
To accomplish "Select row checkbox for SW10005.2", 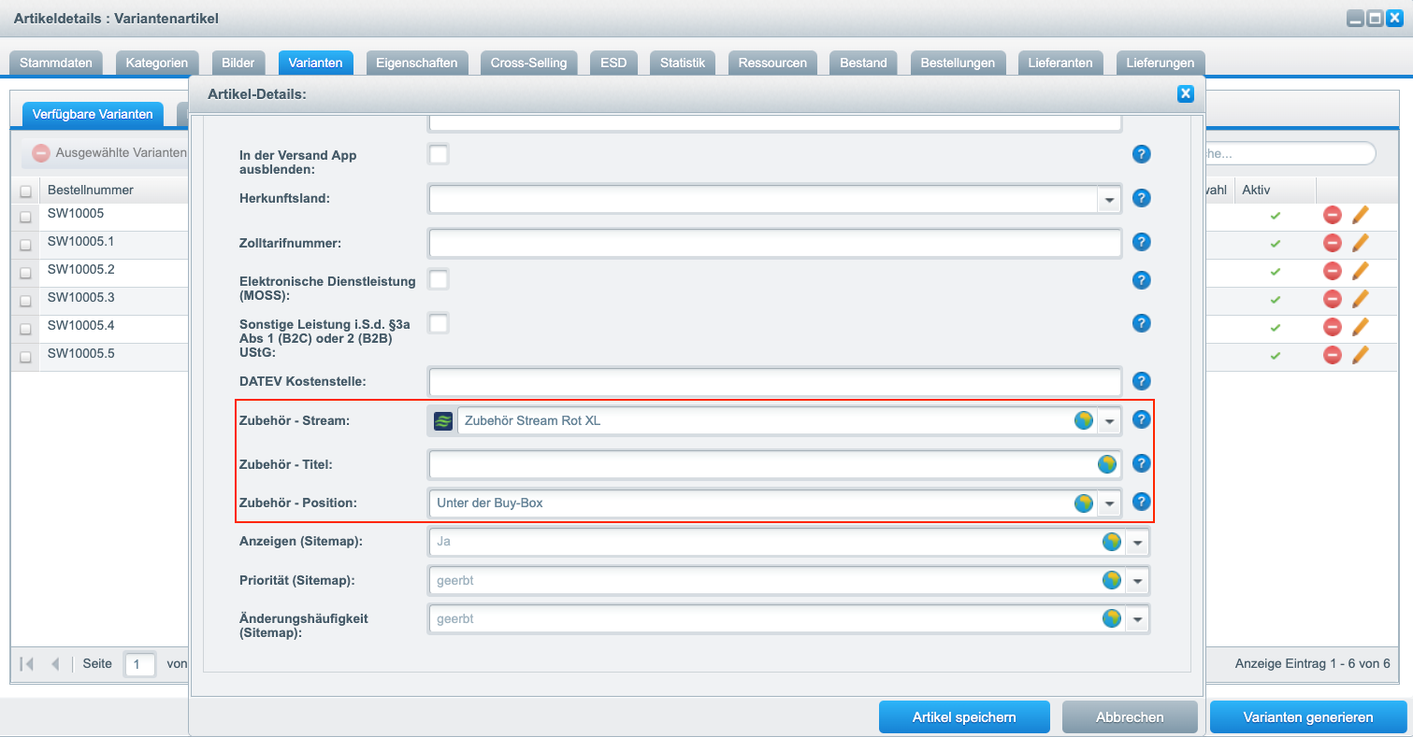I will point(26,273).
